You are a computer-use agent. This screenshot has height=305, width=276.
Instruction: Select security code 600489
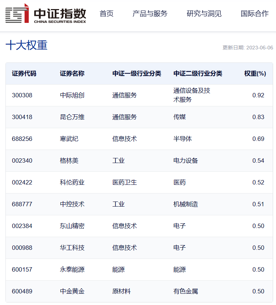[x=22, y=291]
